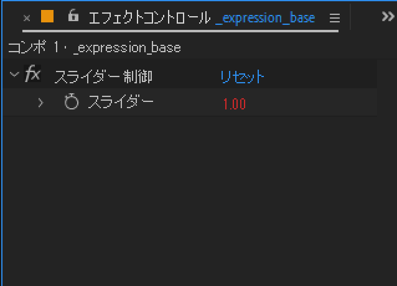The width and height of the screenshot is (397, 286).
Task: Select the スライダー制御 effect name
Action: tap(103, 76)
